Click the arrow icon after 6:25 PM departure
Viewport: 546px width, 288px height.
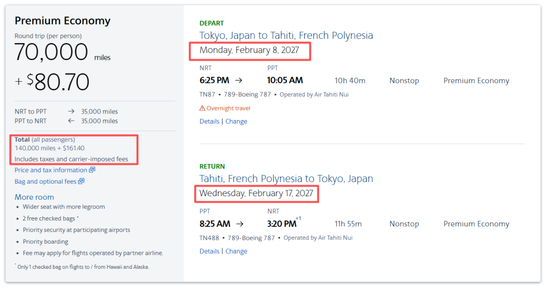pos(239,80)
